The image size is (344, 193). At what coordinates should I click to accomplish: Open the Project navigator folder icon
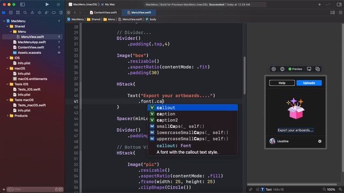(x=4, y=13)
